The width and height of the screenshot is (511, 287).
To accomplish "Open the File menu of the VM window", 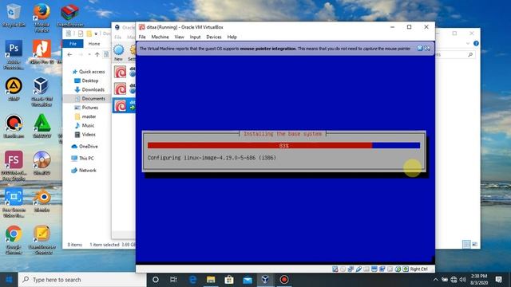I will tap(142, 37).
